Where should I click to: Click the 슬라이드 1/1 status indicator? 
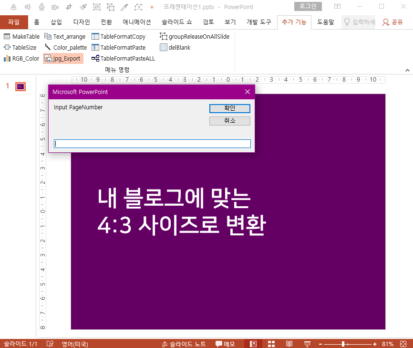coord(21,344)
